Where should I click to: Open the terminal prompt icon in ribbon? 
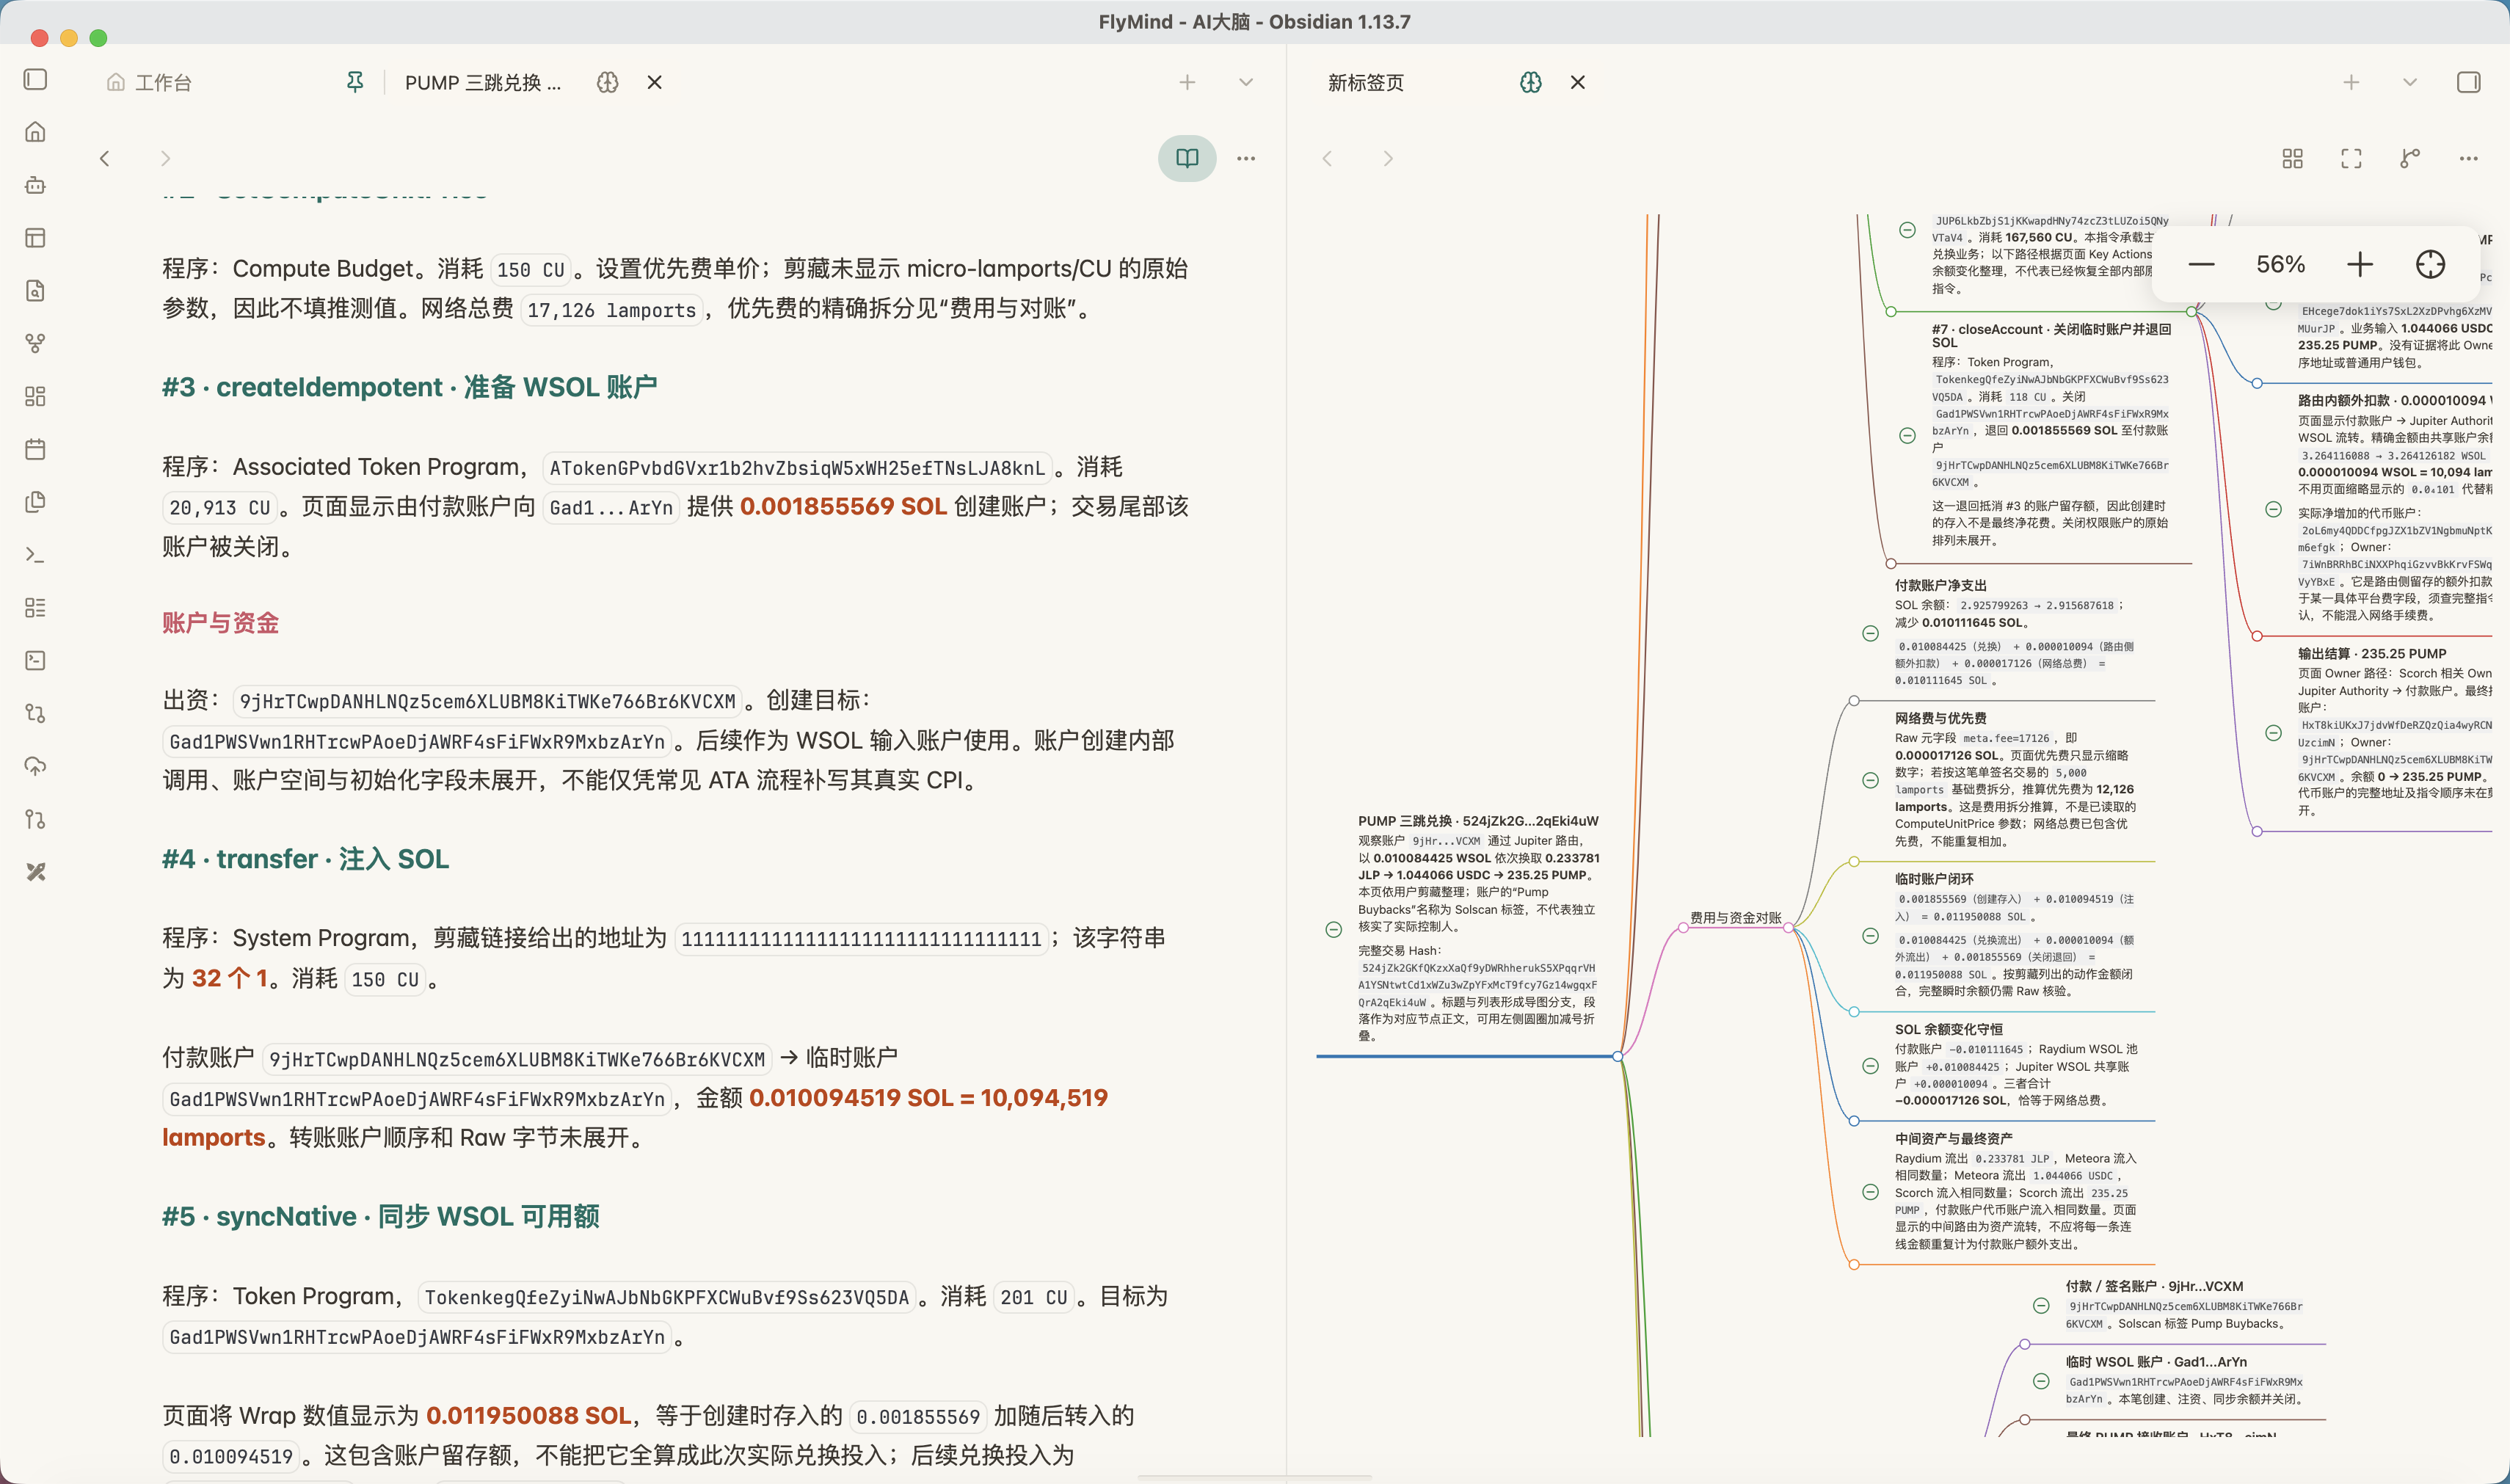(36, 555)
